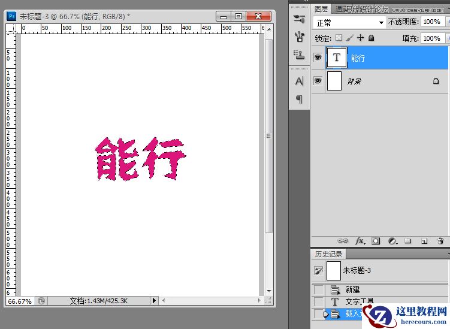The width and height of the screenshot is (450, 329).
Task: Set history brush source for 文字工具 step
Action: pyautogui.click(x=319, y=301)
